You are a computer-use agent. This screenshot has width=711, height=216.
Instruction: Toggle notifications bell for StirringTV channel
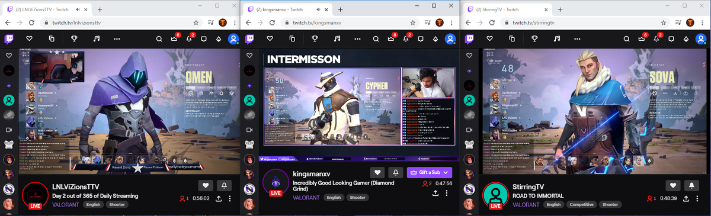[x=691, y=185]
